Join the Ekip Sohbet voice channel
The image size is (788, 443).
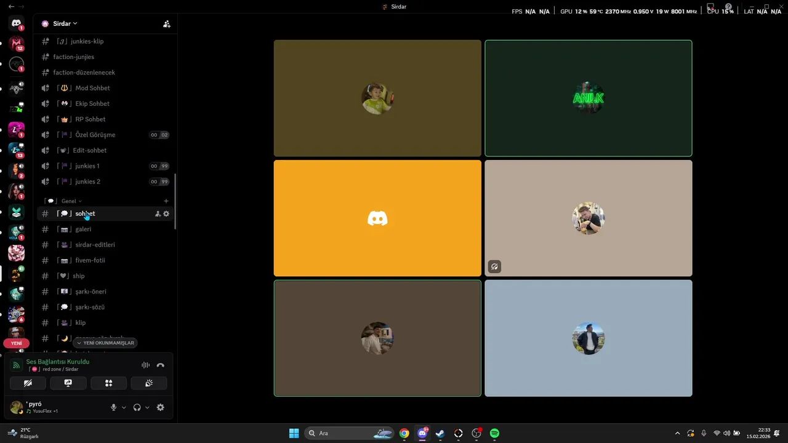pos(105,103)
